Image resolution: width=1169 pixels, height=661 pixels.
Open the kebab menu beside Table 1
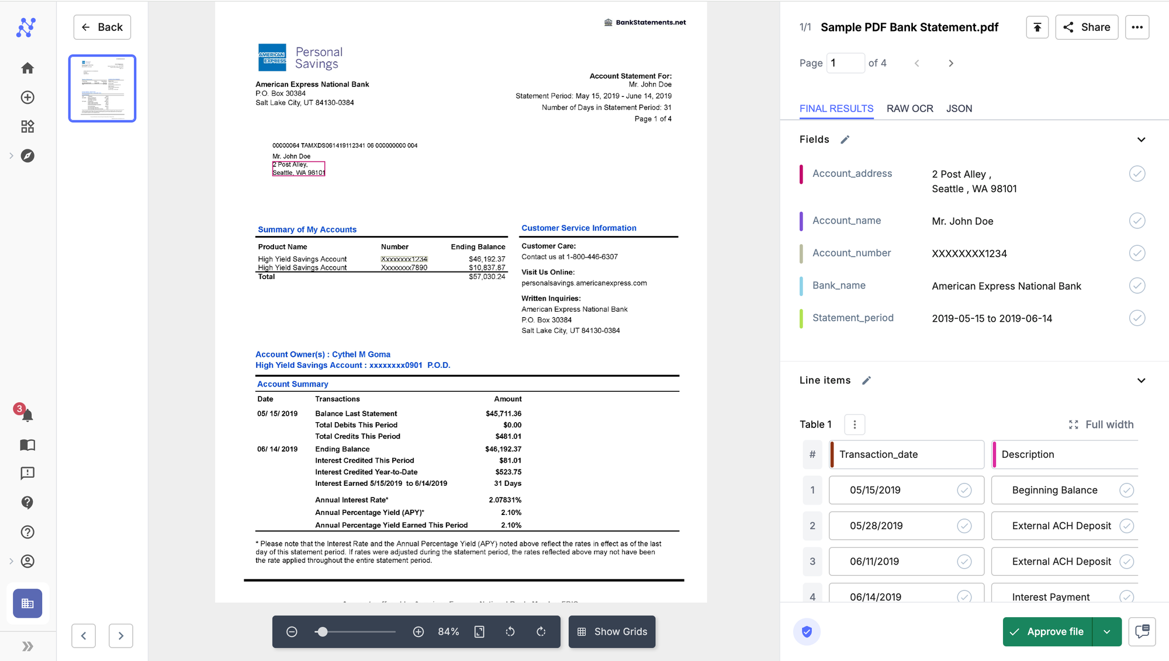pos(855,425)
